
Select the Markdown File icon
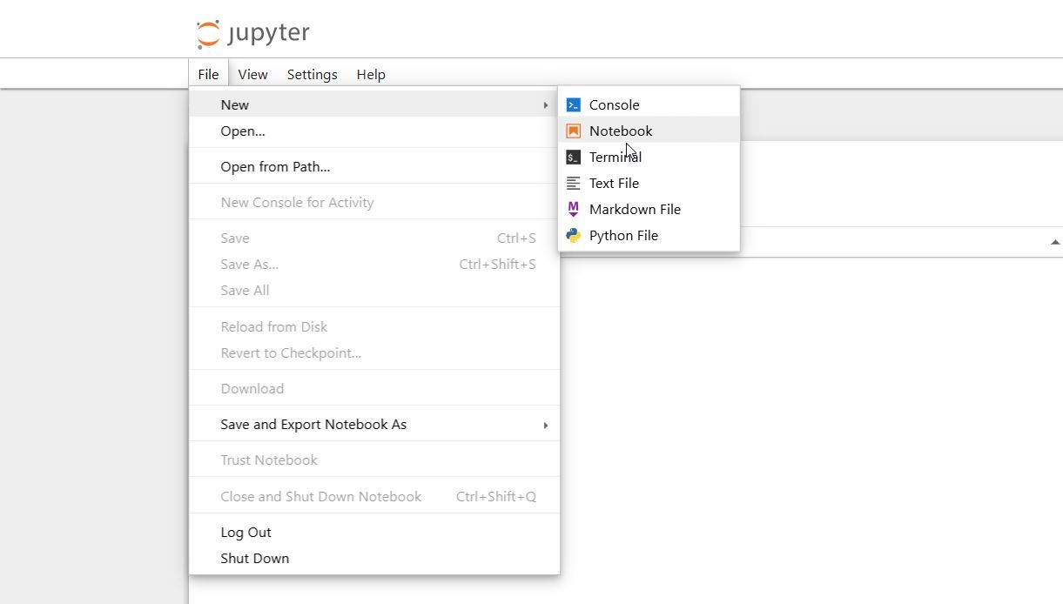(573, 209)
